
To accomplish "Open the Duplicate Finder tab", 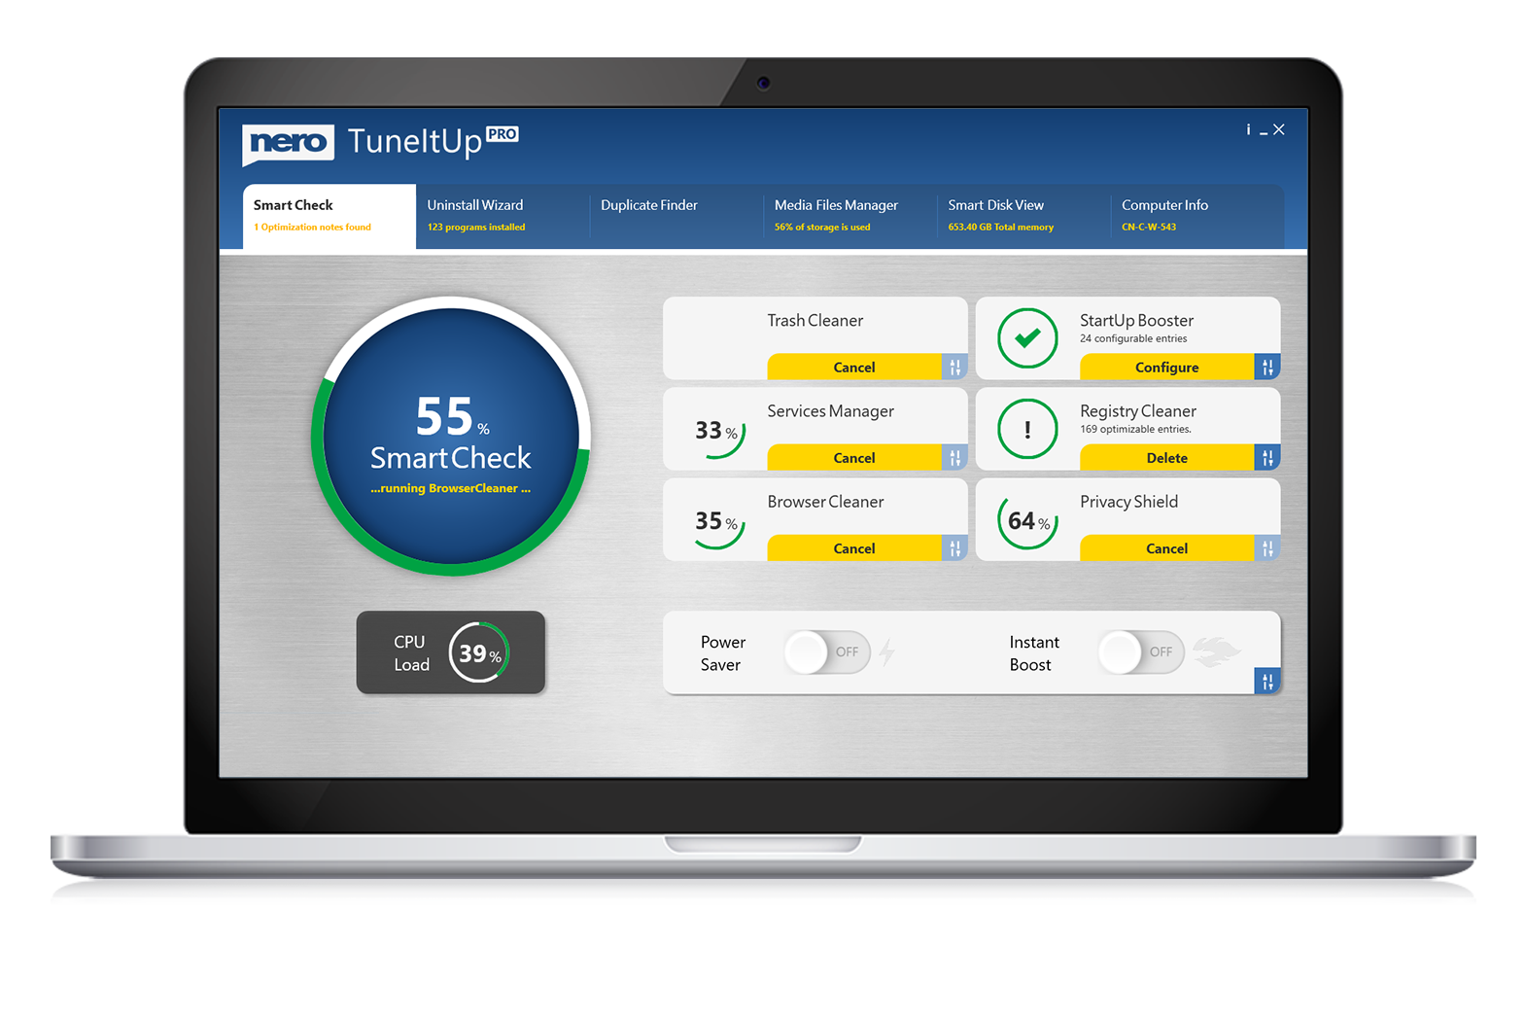I will pyautogui.click(x=649, y=206).
